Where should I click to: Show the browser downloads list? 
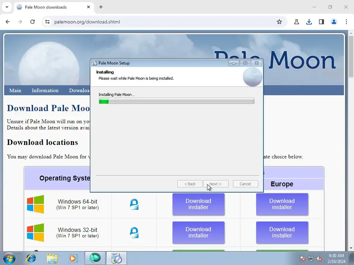(309, 22)
